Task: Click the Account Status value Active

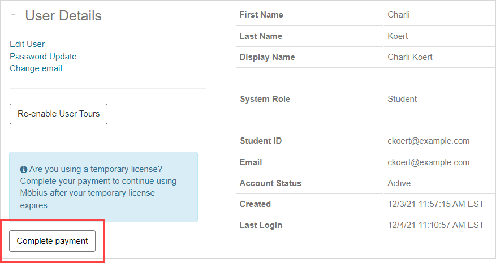Action: (399, 183)
